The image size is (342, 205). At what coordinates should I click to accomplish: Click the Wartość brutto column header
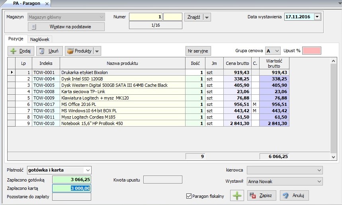tap(274, 63)
